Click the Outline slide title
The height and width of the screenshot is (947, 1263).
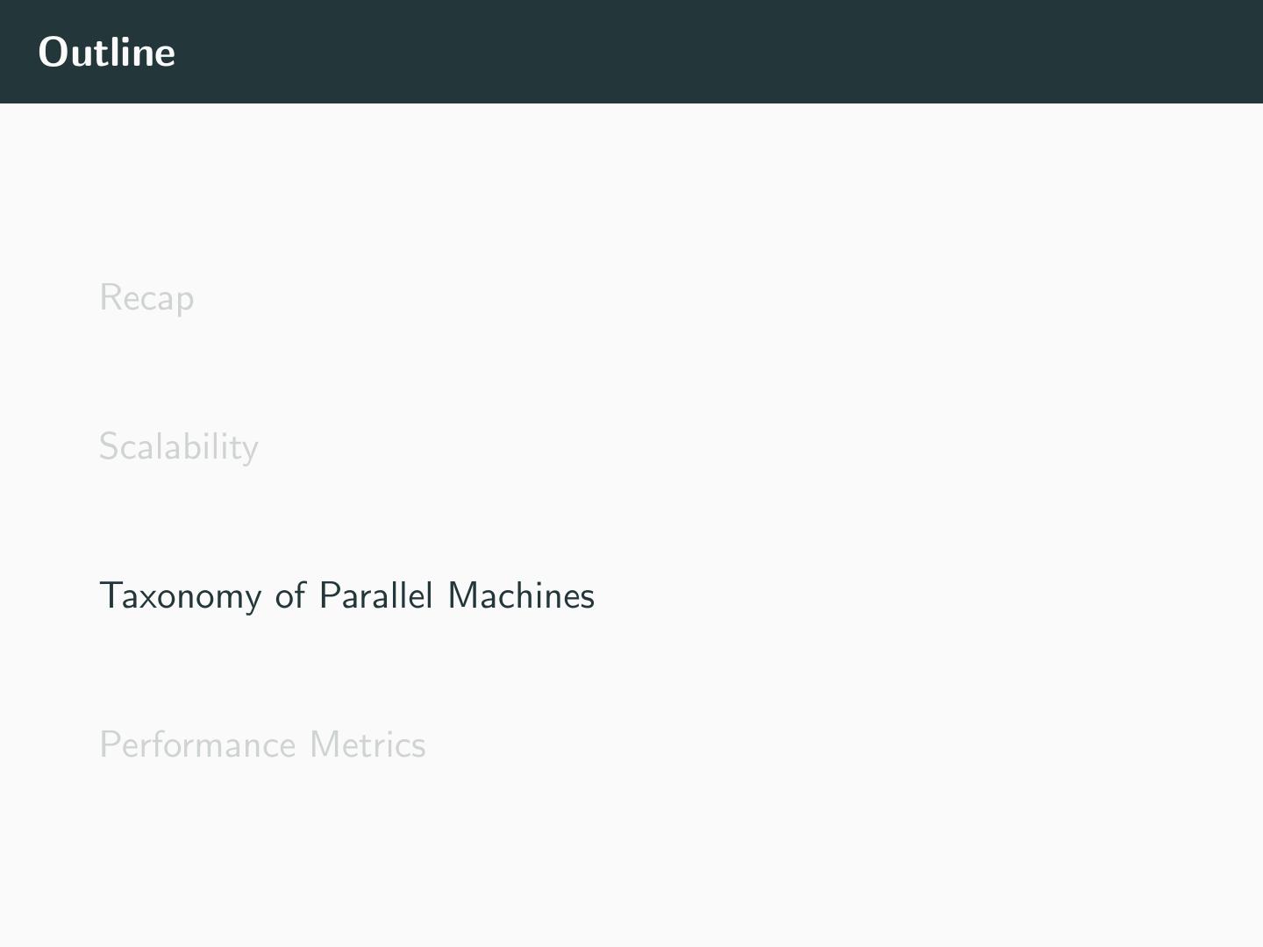pyautogui.click(x=107, y=52)
